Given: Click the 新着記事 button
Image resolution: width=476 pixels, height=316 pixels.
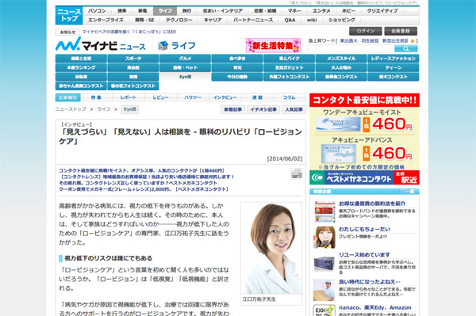Looking at the screenshot, I should (x=232, y=109).
